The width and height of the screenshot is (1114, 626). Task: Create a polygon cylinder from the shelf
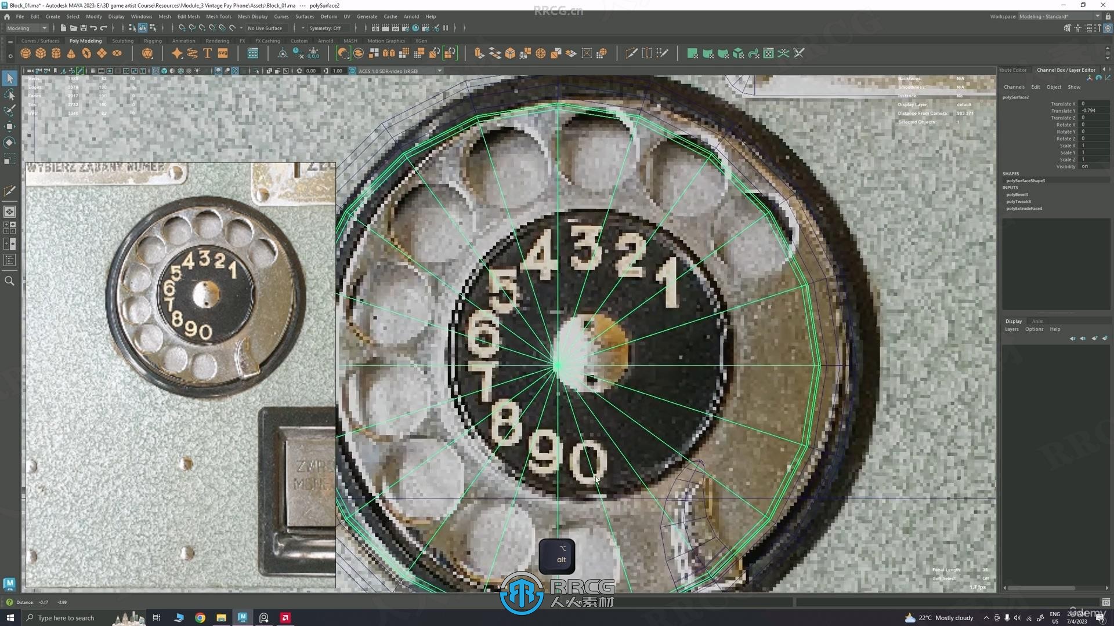(56, 53)
